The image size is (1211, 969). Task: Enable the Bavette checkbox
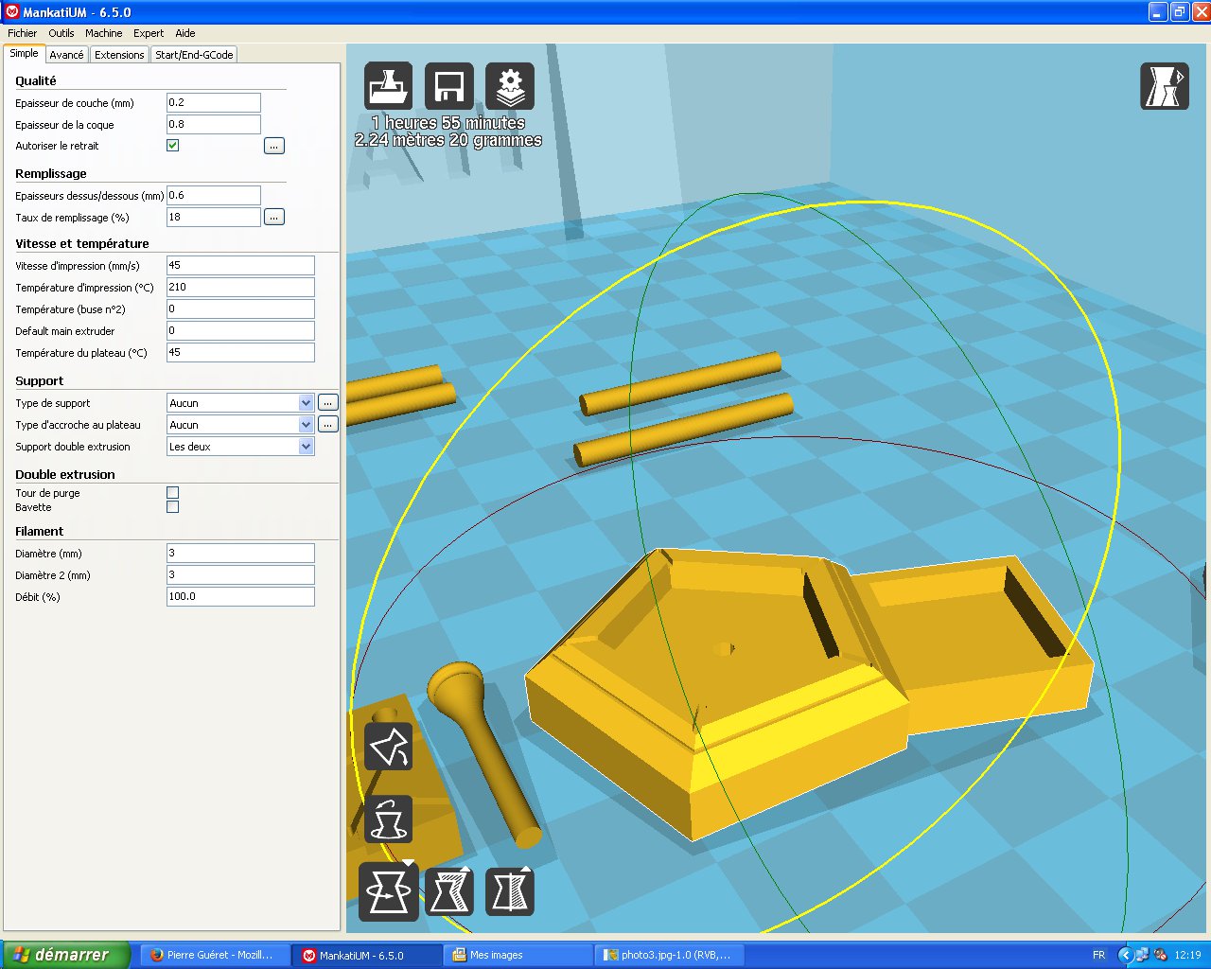tap(172, 506)
